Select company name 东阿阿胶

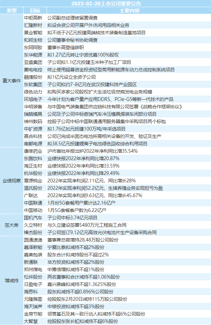[x=33, y=47]
